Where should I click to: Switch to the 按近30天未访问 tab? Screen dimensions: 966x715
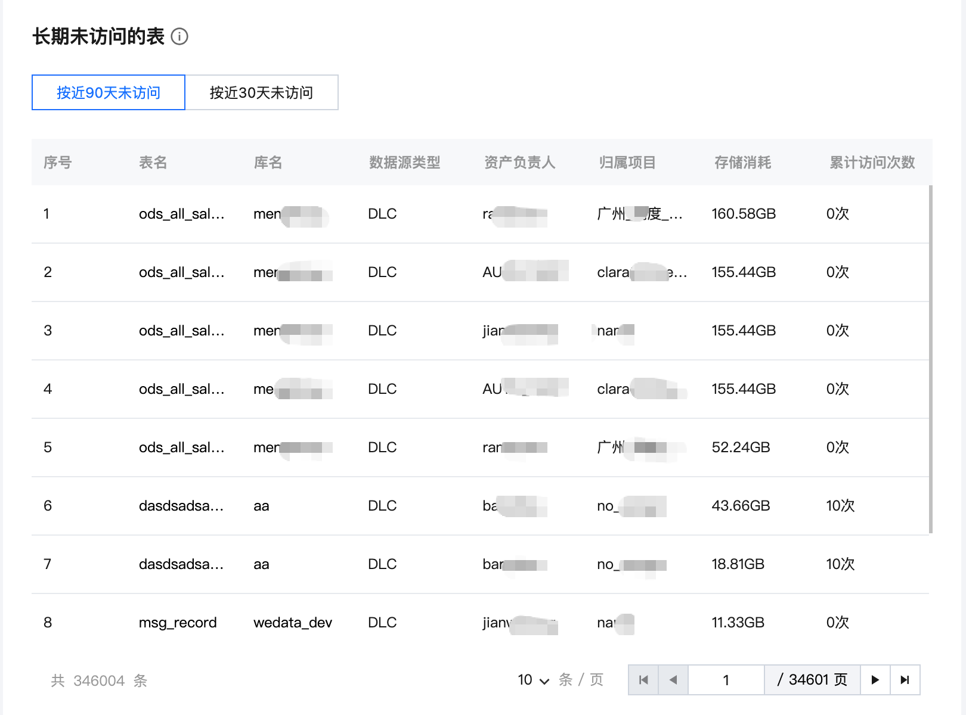[x=261, y=92]
